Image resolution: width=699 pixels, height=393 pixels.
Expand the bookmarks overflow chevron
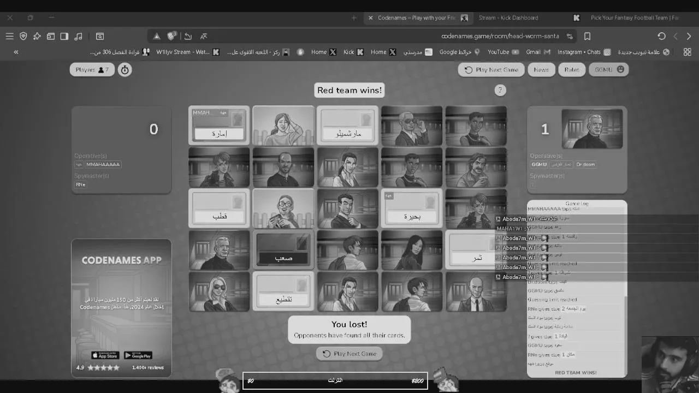click(16, 52)
